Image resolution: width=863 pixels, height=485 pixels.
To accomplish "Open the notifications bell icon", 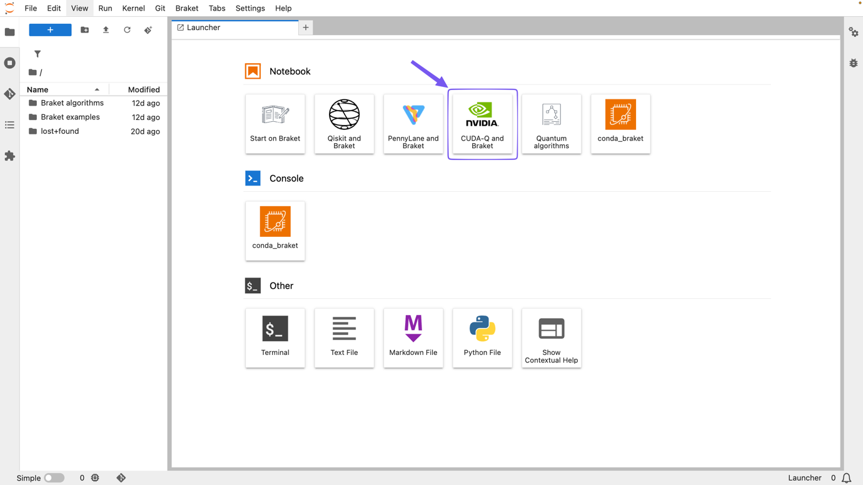I will click(x=846, y=478).
